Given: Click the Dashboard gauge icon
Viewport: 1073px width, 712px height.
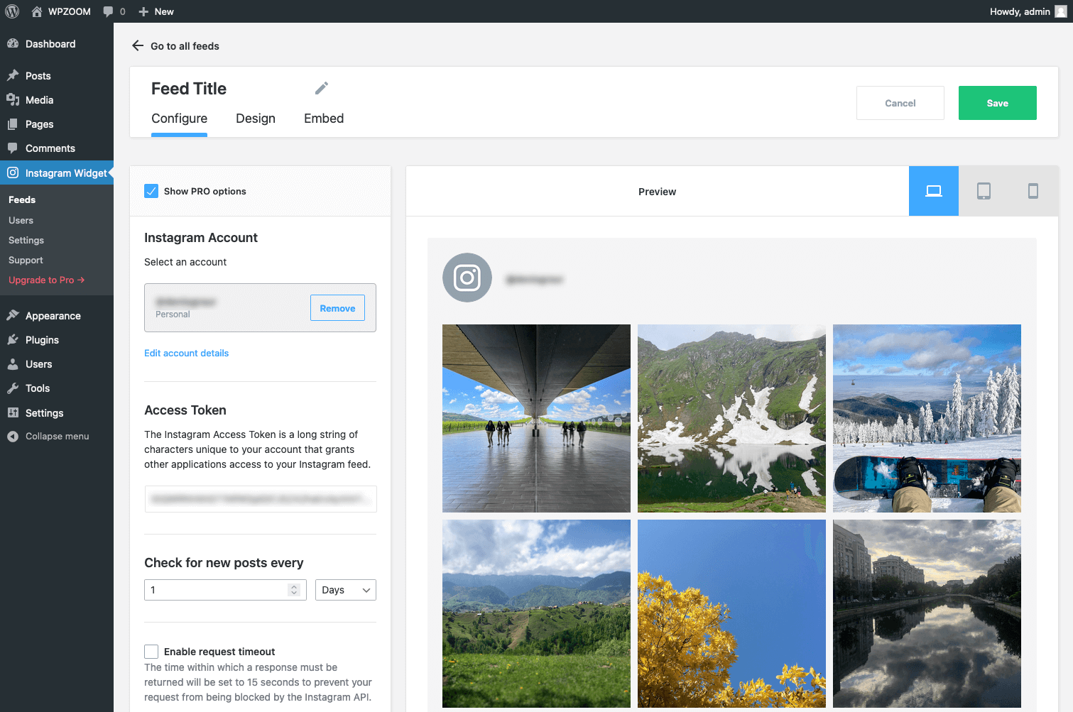Looking at the screenshot, I should [13, 43].
